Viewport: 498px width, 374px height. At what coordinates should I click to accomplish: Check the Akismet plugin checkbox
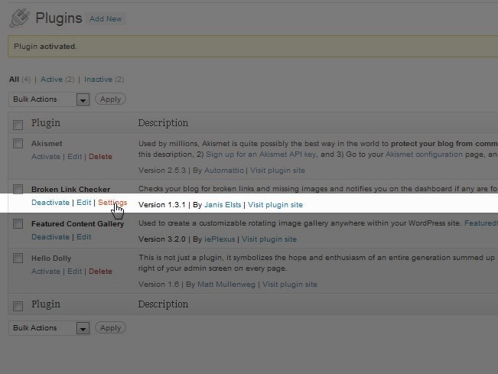click(18, 144)
